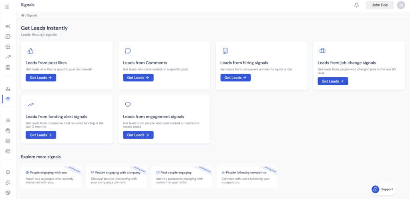Click the description about companies actively hiring

[x=256, y=70]
